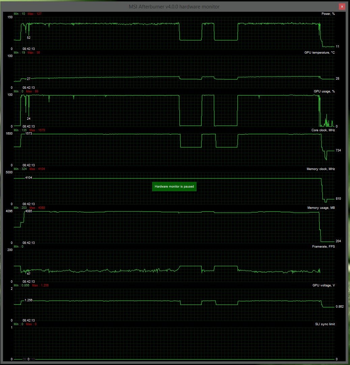
Task: Click the '52' marker on the Power graph
Action: (x=29, y=38)
